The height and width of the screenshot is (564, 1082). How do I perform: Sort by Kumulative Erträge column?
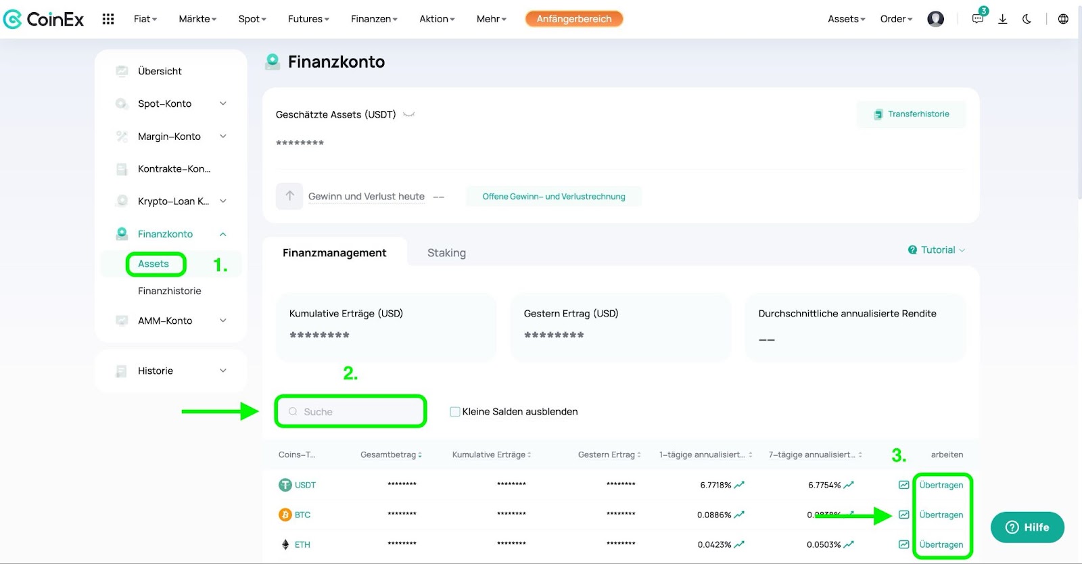pyautogui.click(x=492, y=454)
